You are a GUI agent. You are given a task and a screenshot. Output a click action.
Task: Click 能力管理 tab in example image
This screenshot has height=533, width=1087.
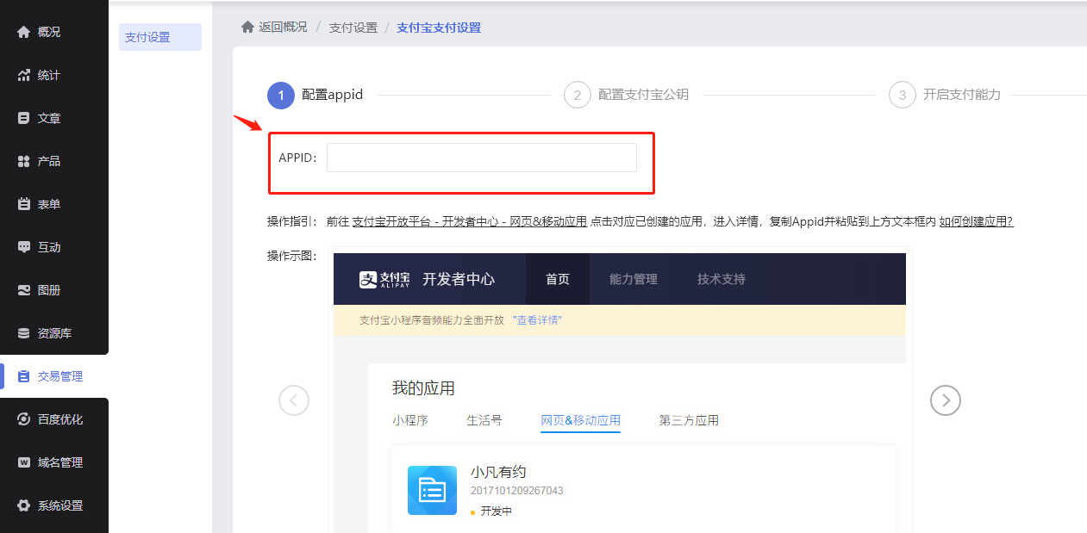pyautogui.click(x=634, y=279)
